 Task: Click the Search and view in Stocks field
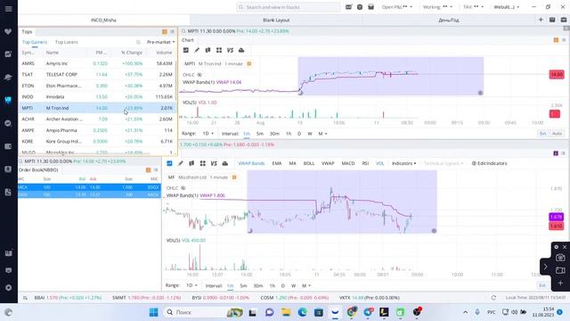pyautogui.click(x=289, y=7)
